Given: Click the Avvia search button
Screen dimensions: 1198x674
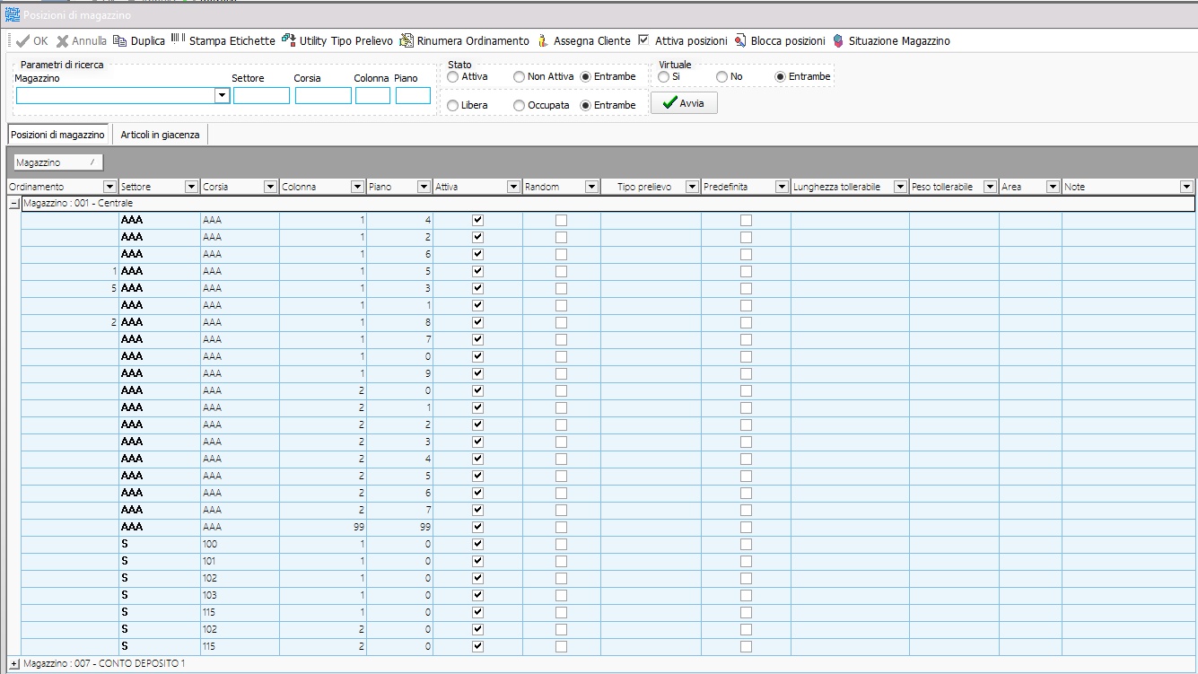Looking at the screenshot, I should pyautogui.click(x=684, y=103).
